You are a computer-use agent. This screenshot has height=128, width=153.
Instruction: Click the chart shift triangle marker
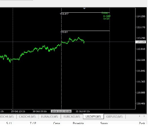coord(84,8)
